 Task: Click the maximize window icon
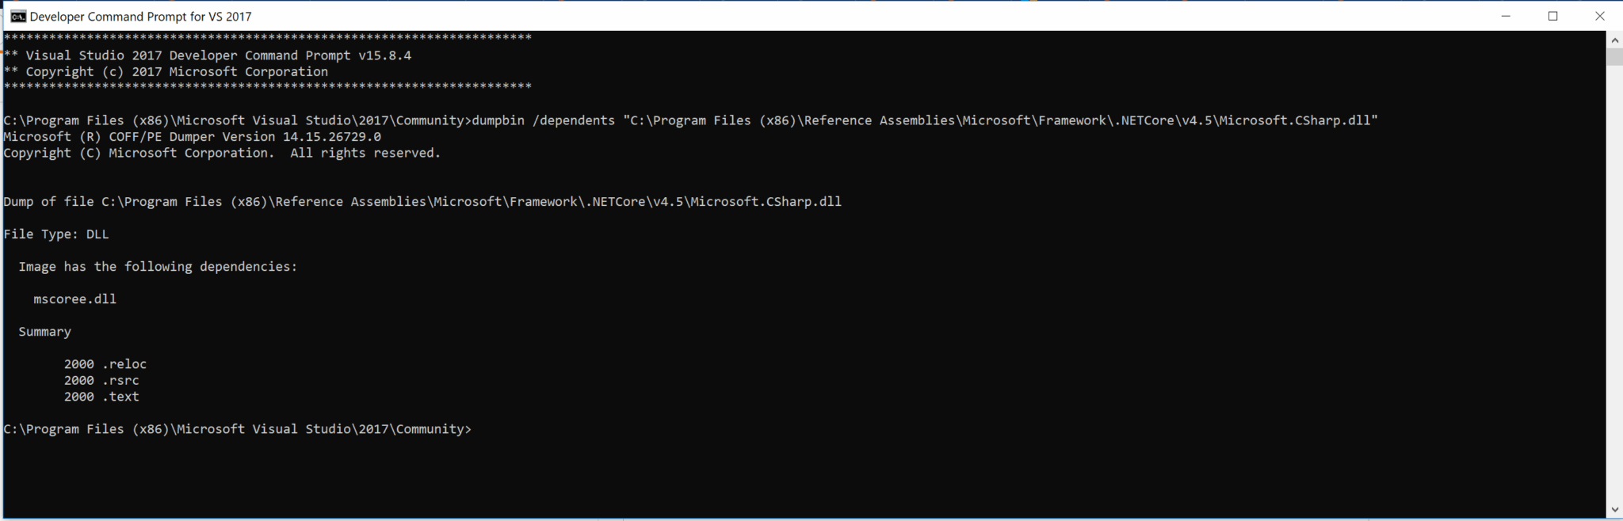(1554, 16)
